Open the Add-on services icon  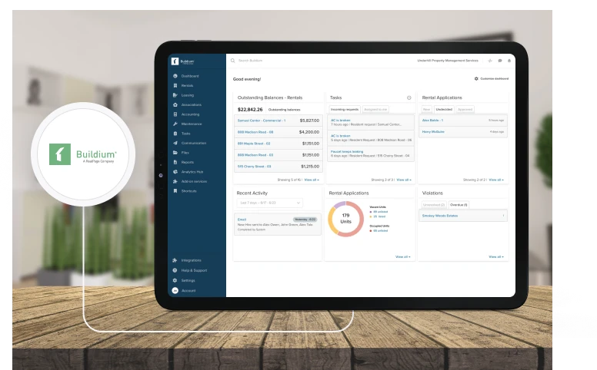coord(175,181)
